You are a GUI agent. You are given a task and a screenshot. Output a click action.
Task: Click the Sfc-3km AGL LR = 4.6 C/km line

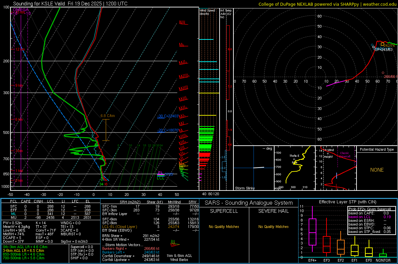25,247
